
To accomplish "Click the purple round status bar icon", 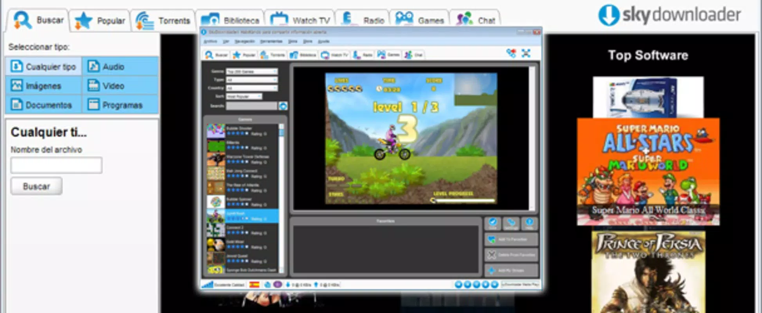I will click(x=277, y=284).
